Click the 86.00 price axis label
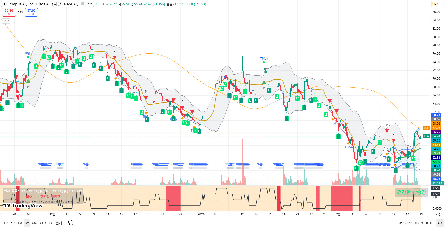 [x=436, y=12]
